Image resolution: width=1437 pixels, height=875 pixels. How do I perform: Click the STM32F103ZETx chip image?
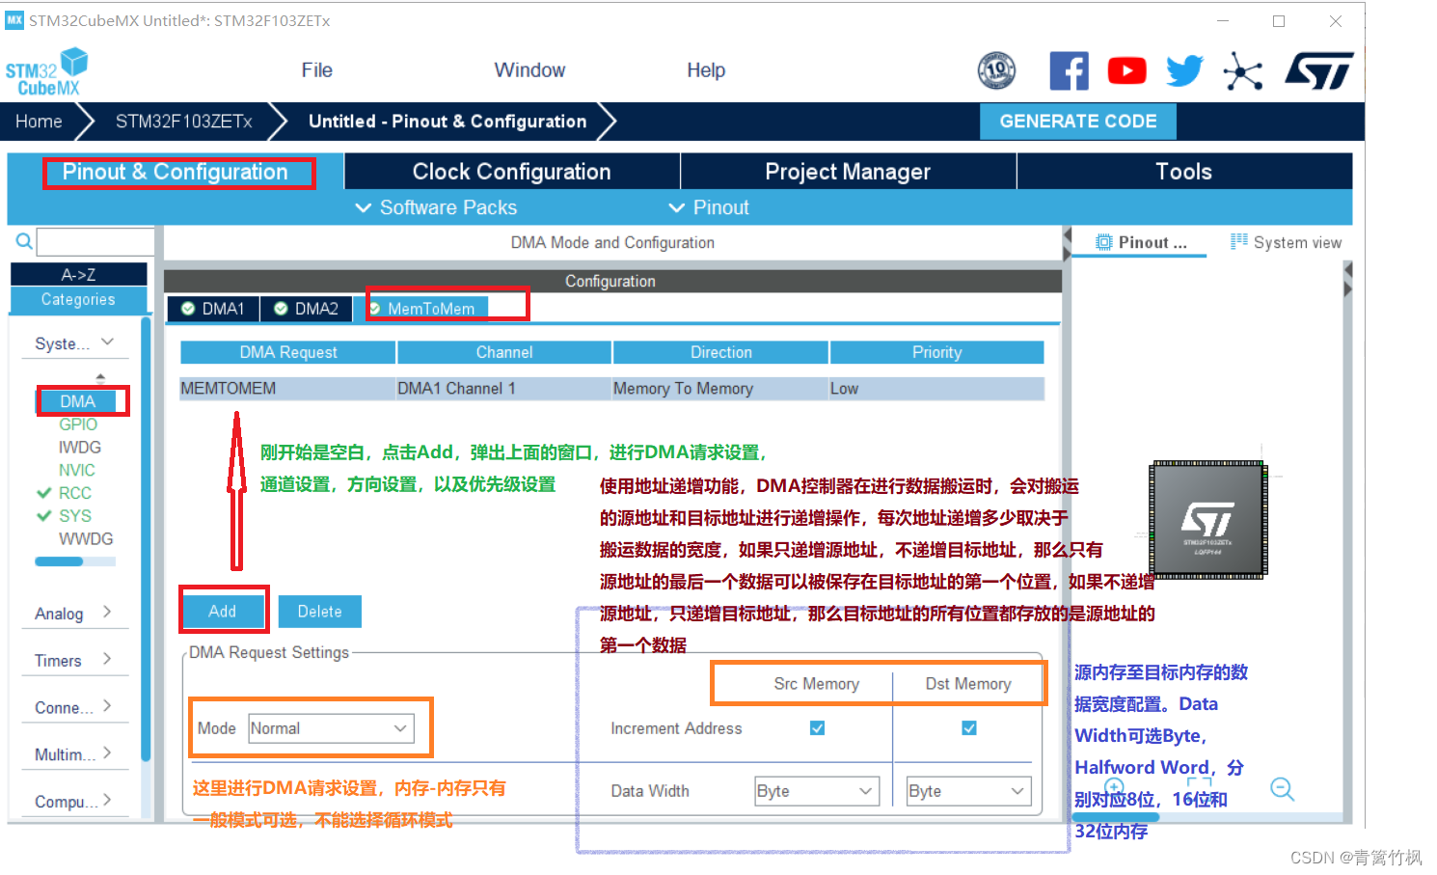1208,519
